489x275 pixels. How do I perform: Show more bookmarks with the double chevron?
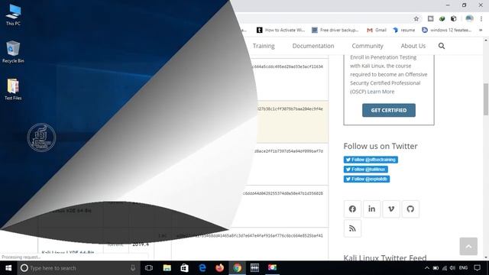[481, 30]
